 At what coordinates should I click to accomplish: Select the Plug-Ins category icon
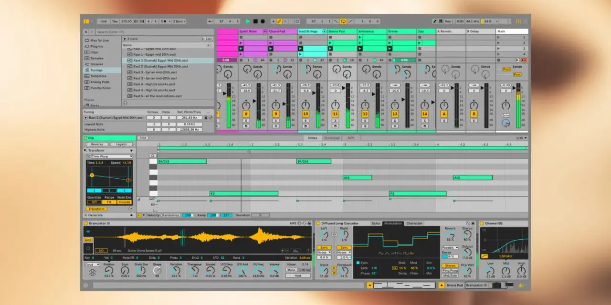click(x=86, y=46)
